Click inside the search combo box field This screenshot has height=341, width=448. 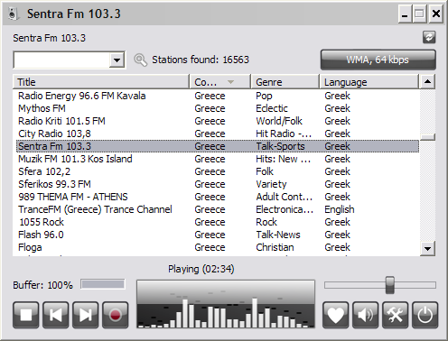click(62, 60)
